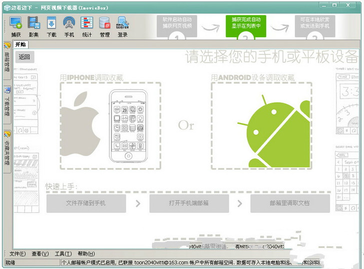Open the 影集 album toolbar icon

(x=33, y=26)
